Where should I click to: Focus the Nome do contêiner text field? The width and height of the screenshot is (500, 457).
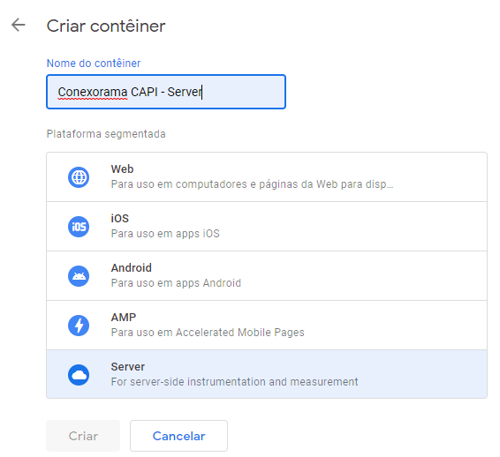tap(166, 92)
